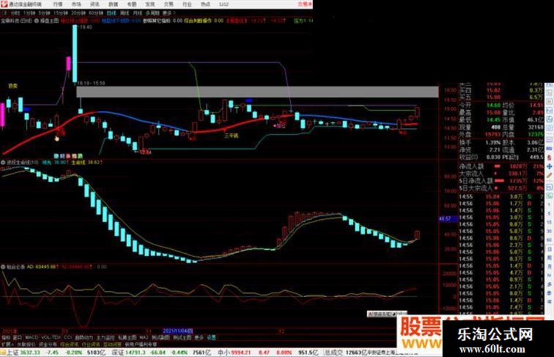Expand 更多 indicators in bottom indicator bar
554x357 pixels.
tap(199, 338)
